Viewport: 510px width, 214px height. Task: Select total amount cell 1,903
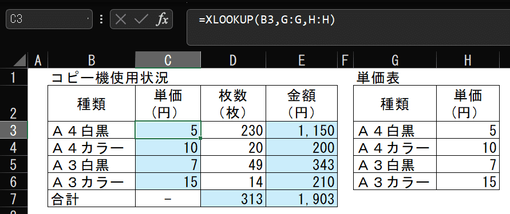coord(302,199)
